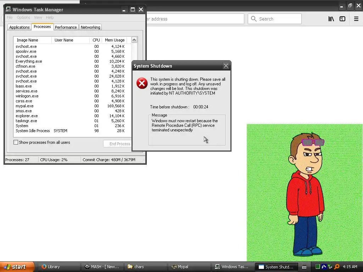Select Windows Task Manager taskbar button

click(233, 267)
